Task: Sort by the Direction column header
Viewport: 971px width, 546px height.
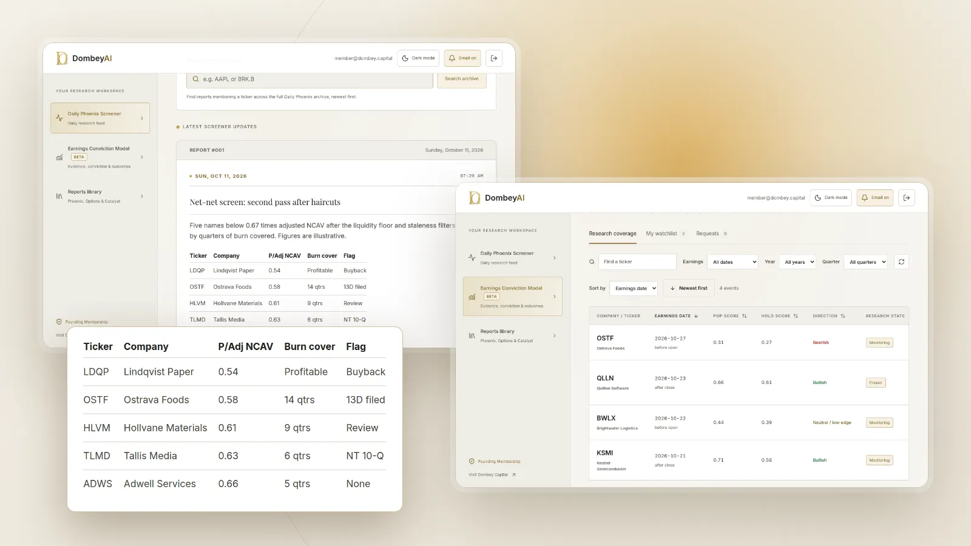Action: point(829,316)
